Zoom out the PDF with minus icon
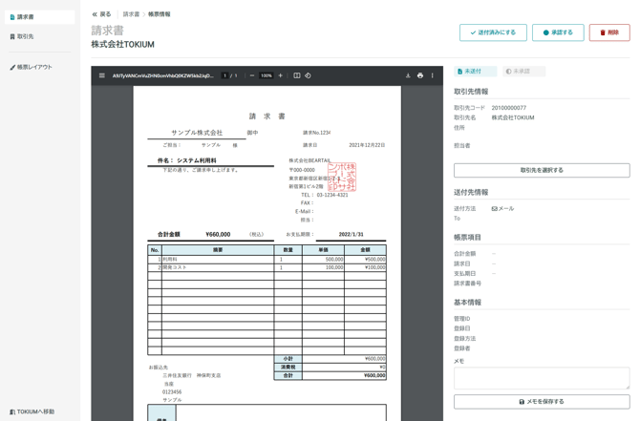The height and width of the screenshot is (421, 640). [x=252, y=75]
